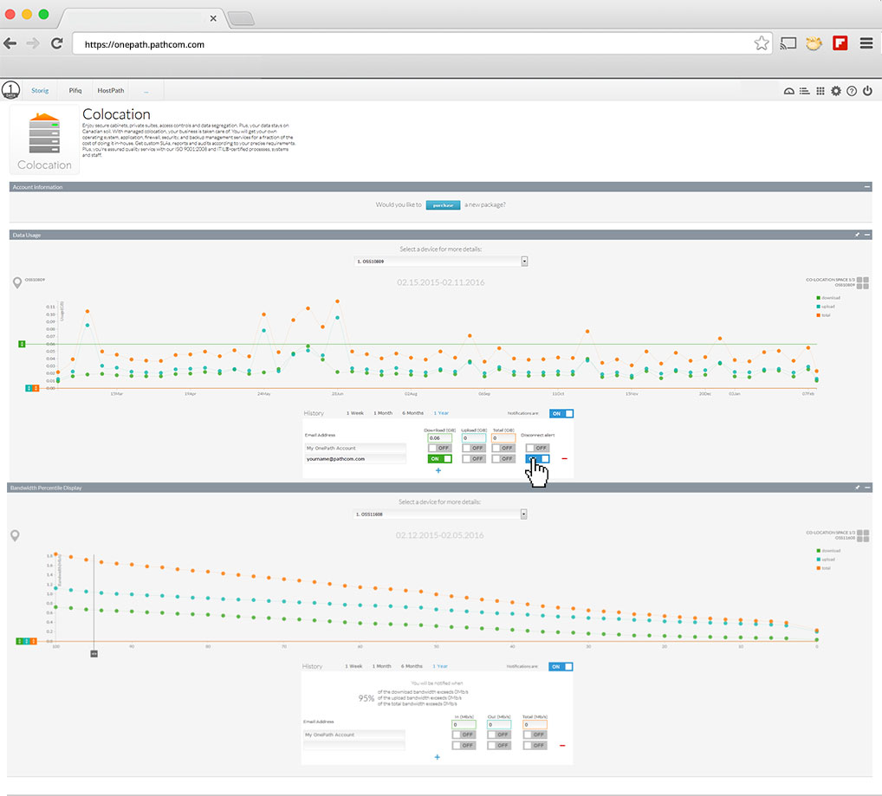Toggle Bandwidth panel notifications ON switch
The width and height of the screenshot is (882, 796).
point(561,667)
